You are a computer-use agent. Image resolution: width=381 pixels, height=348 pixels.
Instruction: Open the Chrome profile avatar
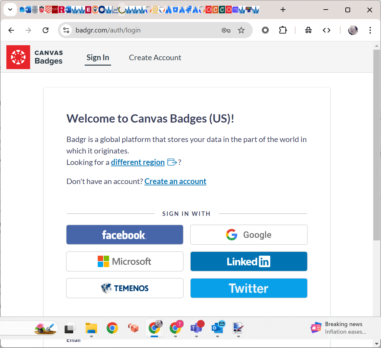pos(353,30)
